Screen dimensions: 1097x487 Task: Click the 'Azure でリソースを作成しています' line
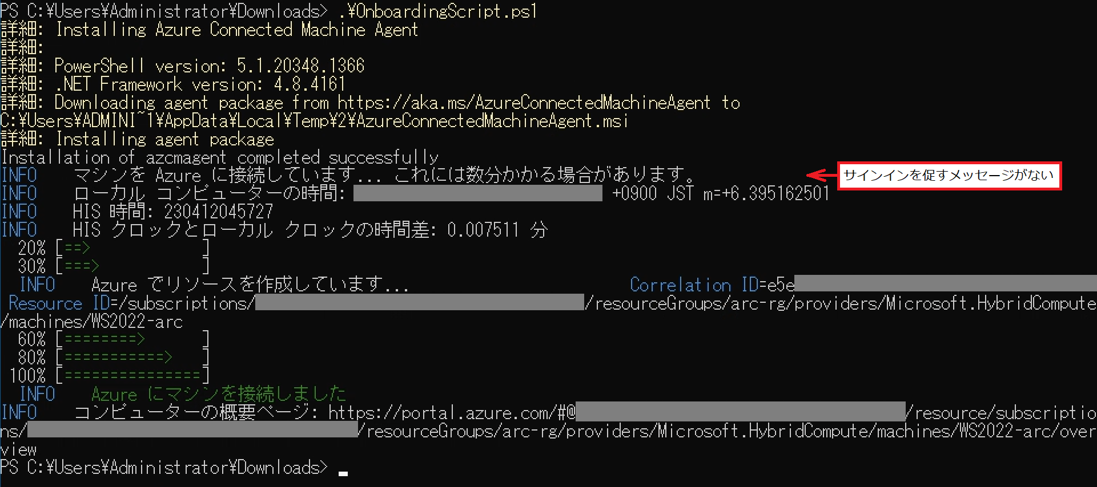pyautogui.click(x=250, y=285)
